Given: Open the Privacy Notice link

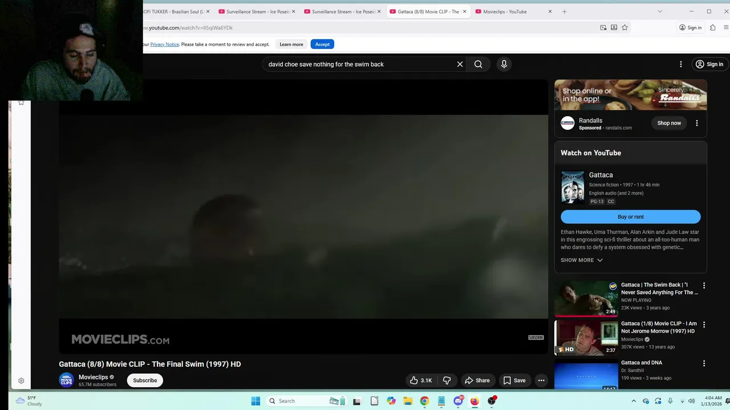Looking at the screenshot, I should [164, 44].
